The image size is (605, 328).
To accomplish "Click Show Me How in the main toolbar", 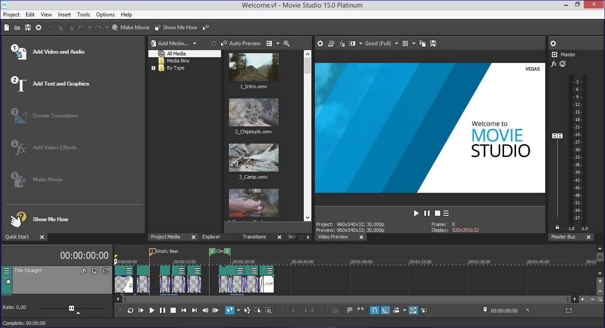I will 176,27.
